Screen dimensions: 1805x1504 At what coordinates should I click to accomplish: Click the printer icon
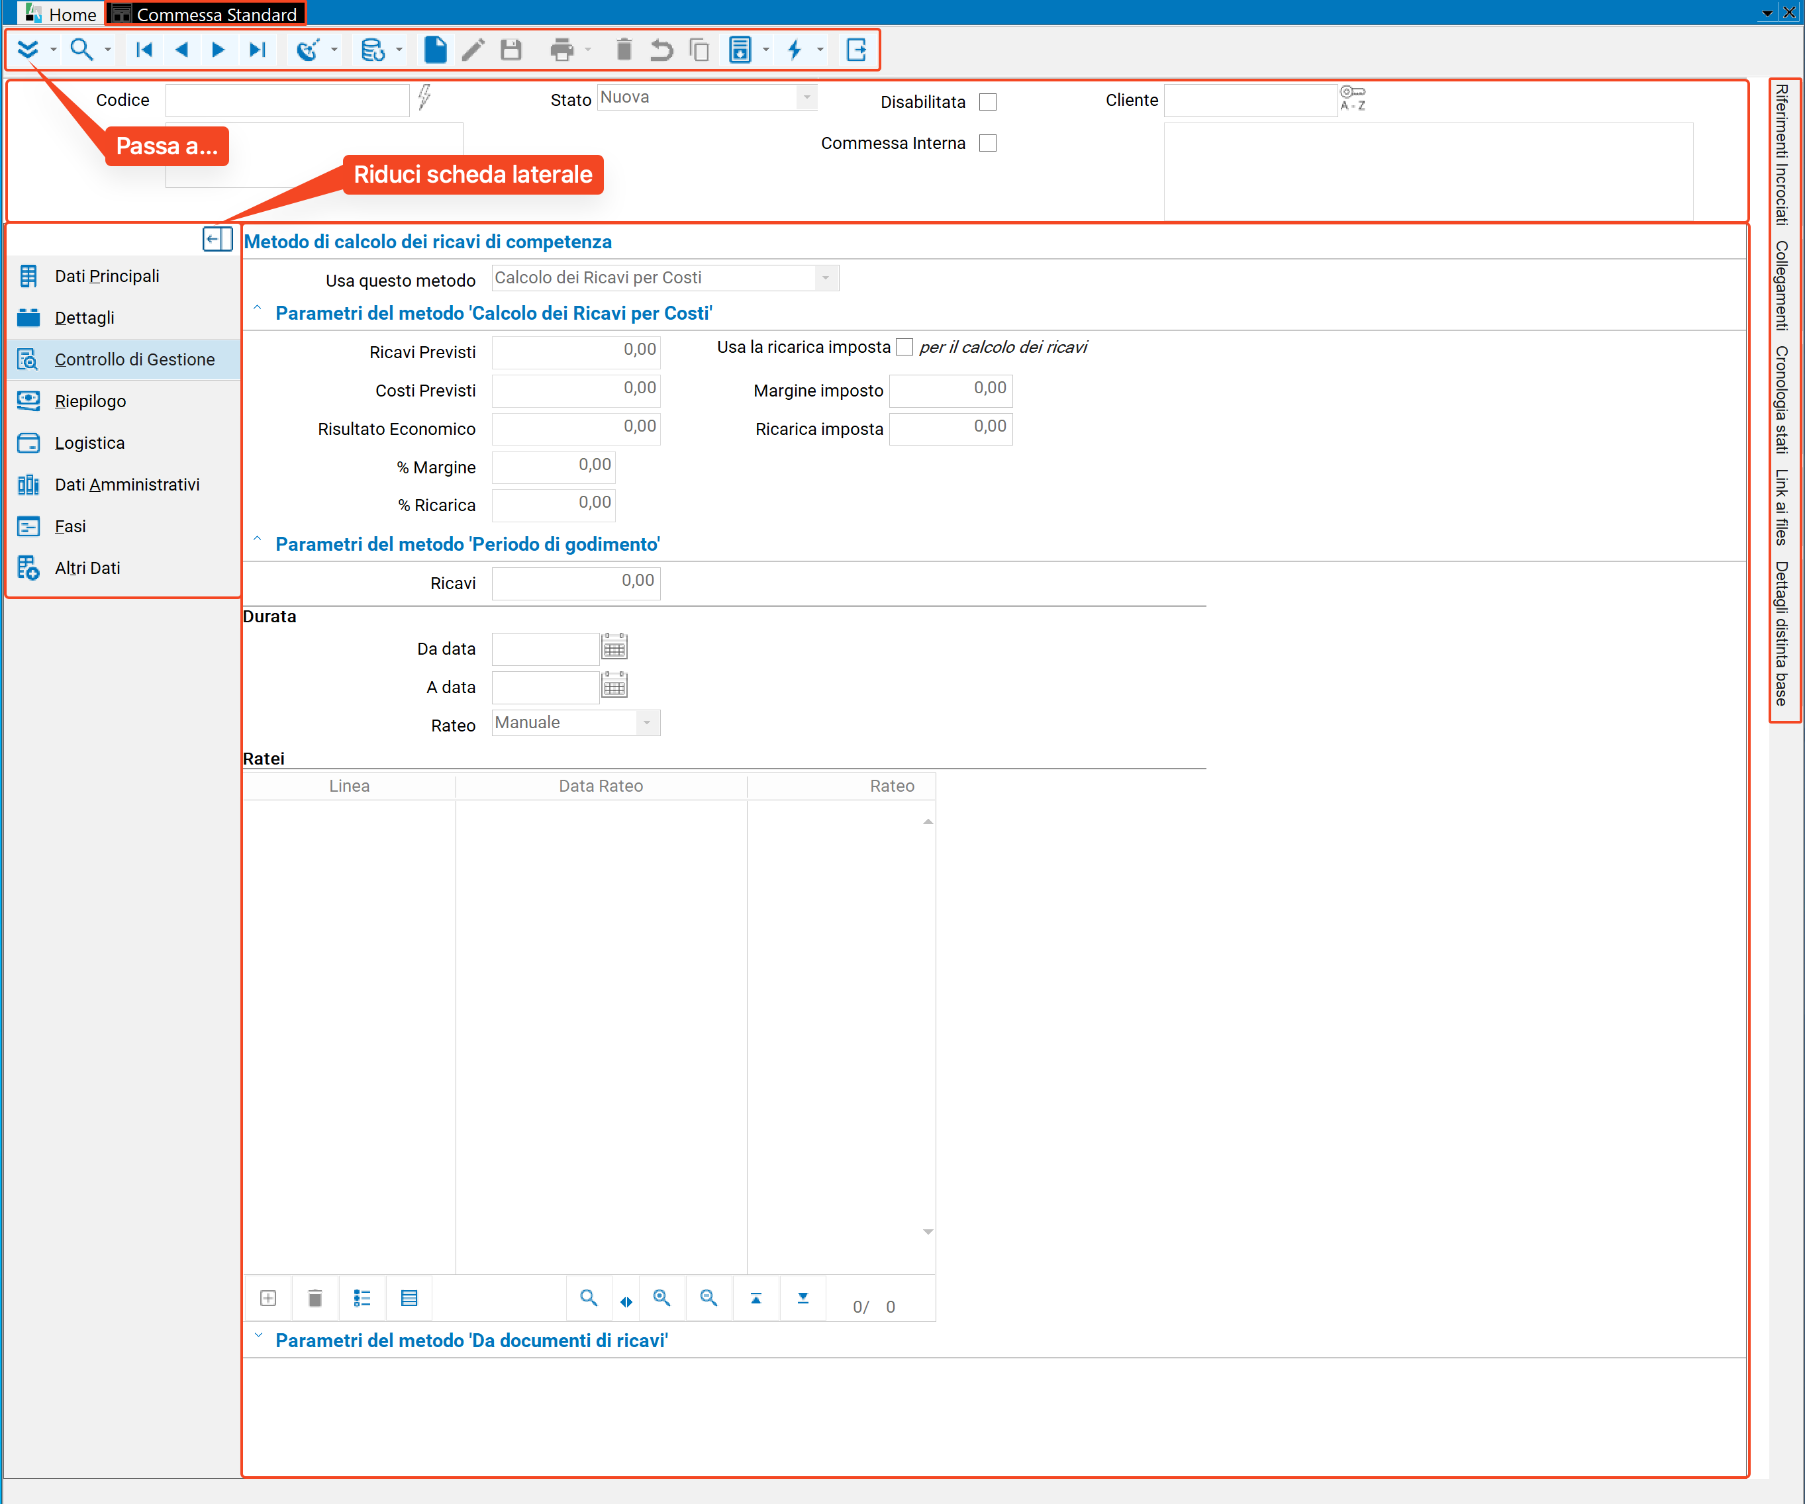(x=562, y=50)
